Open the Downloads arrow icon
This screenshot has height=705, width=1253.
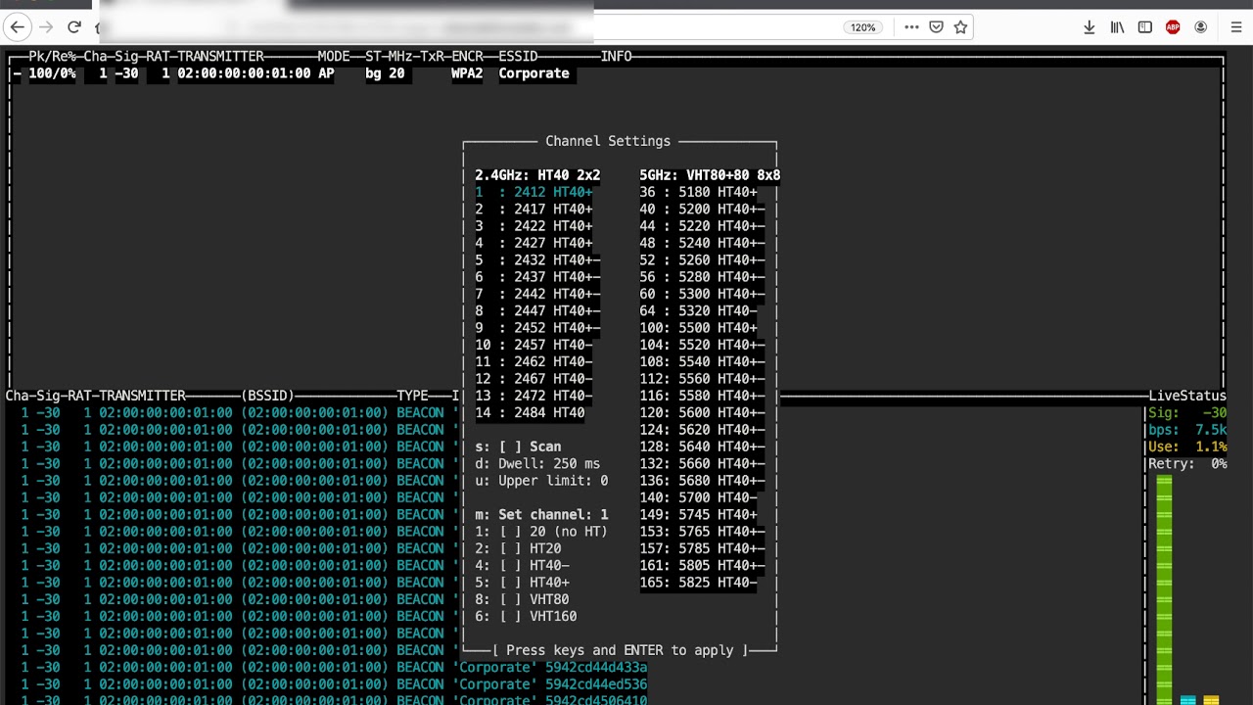tap(1089, 27)
